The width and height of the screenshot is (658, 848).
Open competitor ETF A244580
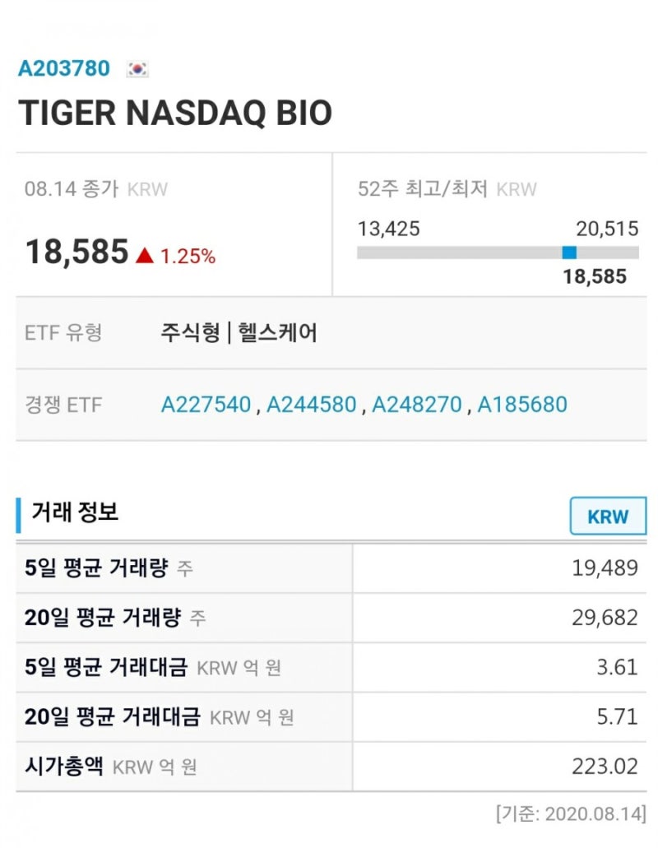(310, 404)
